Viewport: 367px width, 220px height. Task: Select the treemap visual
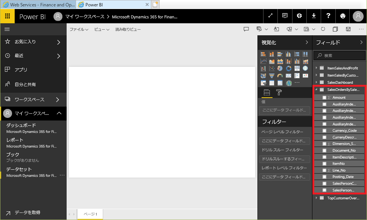pos(297,68)
